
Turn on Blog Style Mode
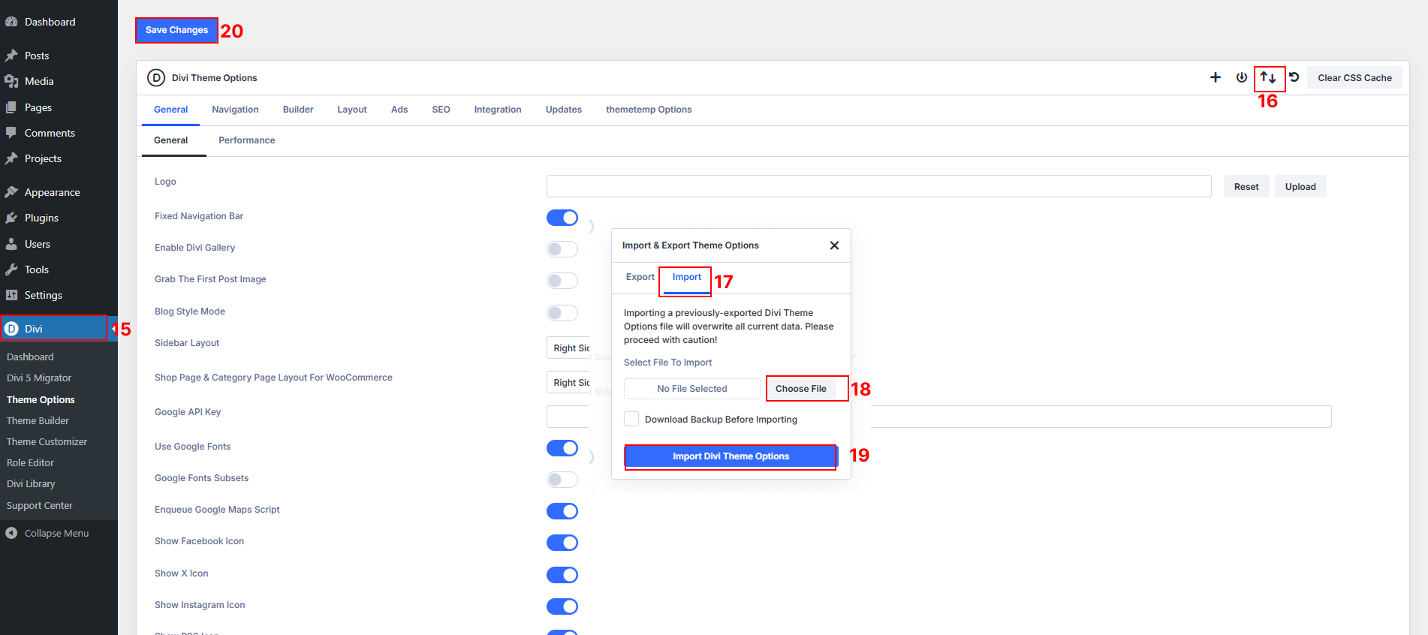click(562, 313)
